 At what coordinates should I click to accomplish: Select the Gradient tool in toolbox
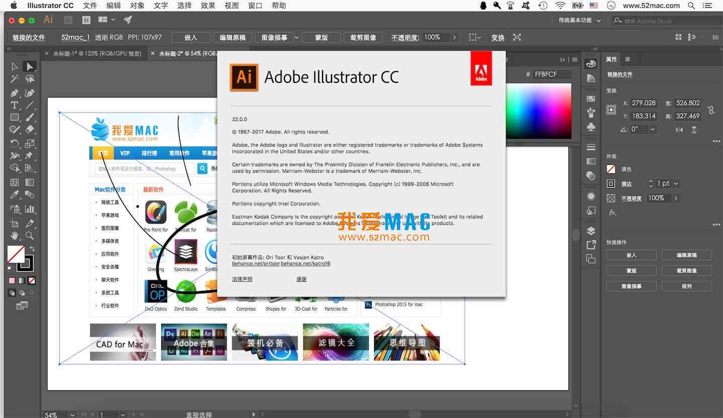tap(30, 182)
